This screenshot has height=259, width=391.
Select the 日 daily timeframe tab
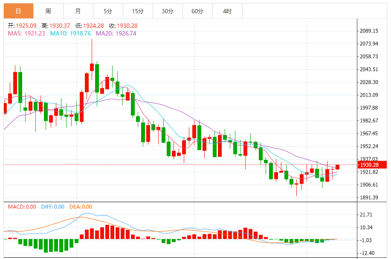tap(18, 11)
